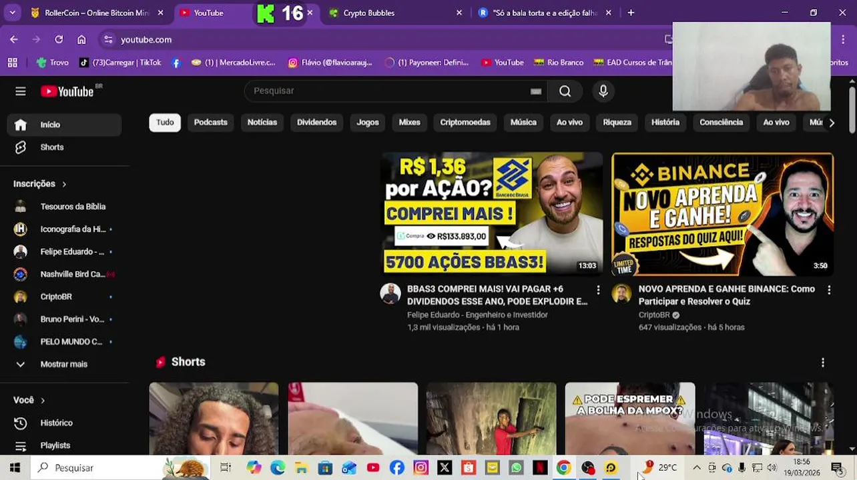Open the BBAS3 video thumbnail

[492, 214]
